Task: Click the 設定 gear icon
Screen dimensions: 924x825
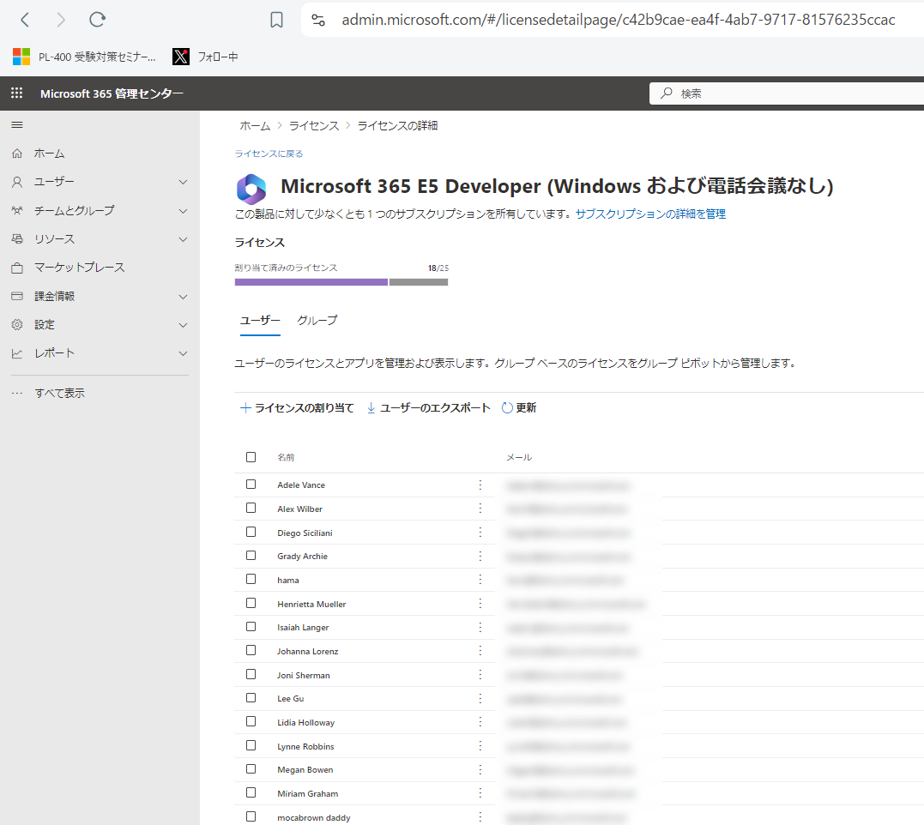Action: pyautogui.click(x=17, y=324)
